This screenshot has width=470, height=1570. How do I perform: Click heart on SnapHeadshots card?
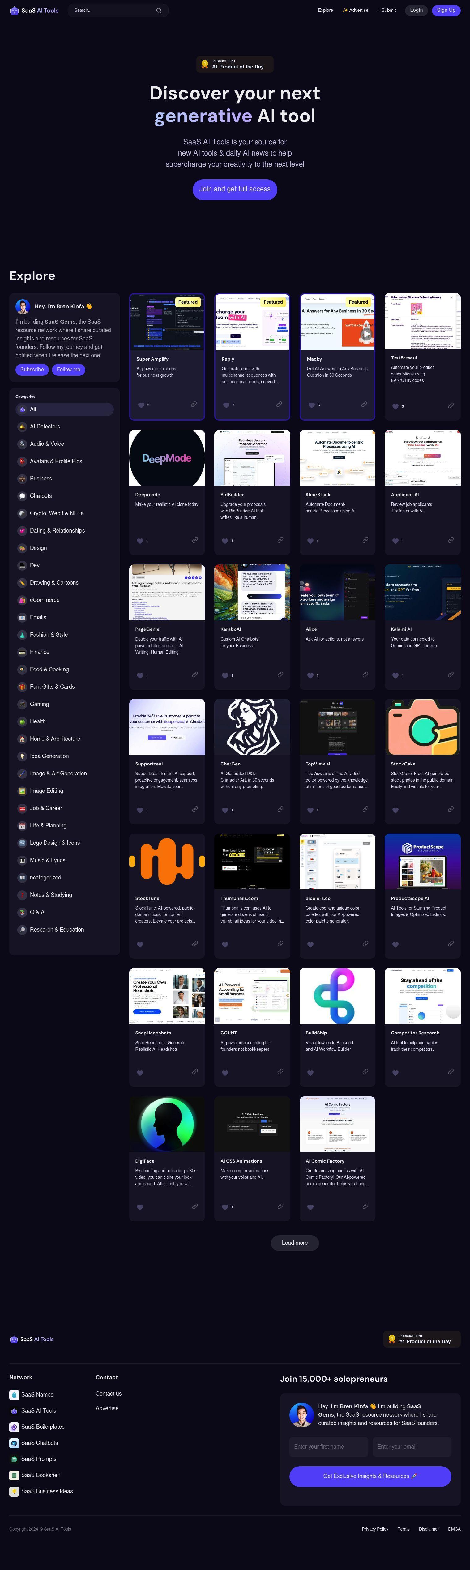tap(140, 1073)
